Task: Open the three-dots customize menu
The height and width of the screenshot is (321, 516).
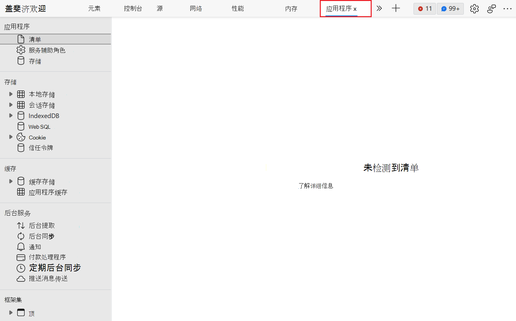Action: 508,9
